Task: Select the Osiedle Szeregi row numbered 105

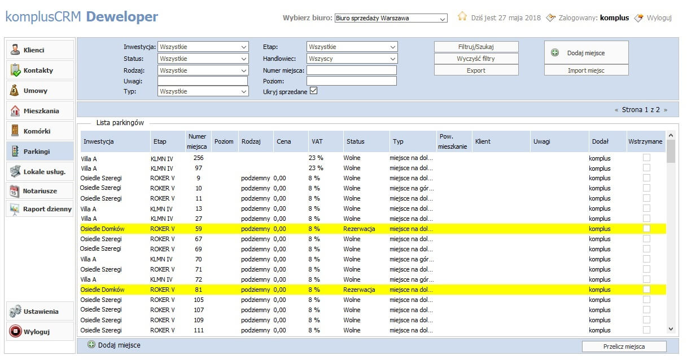Action: tap(373, 300)
